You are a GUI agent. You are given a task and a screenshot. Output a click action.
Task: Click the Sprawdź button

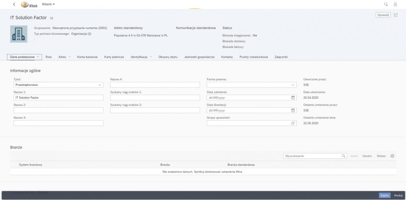point(383,15)
